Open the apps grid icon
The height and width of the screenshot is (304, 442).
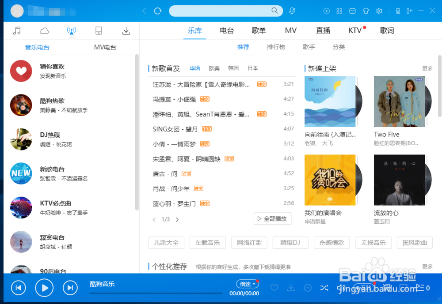pos(339,11)
